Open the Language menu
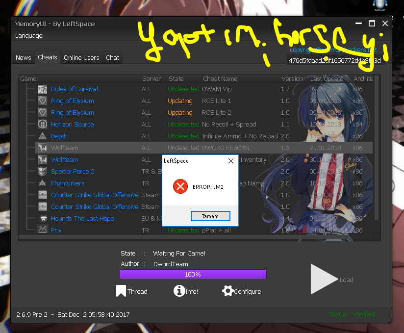 pyautogui.click(x=28, y=36)
